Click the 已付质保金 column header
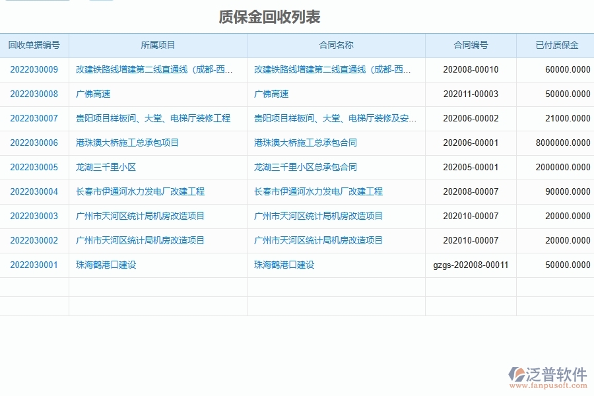The height and width of the screenshot is (396, 594). tap(557, 45)
